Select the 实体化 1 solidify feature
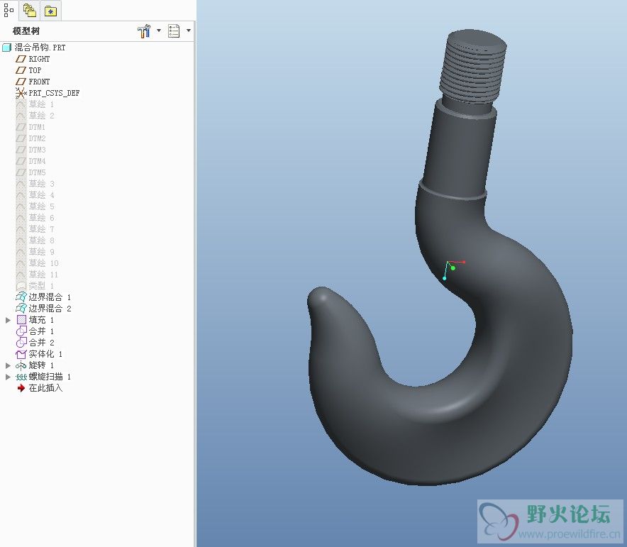 pos(45,354)
